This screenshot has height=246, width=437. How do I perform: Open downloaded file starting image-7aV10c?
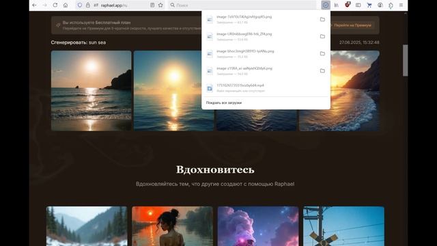pos(259,19)
